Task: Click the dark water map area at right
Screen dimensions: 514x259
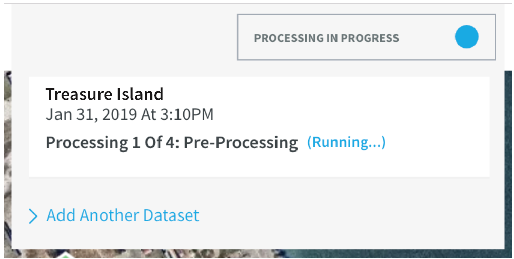Action: (508, 160)
